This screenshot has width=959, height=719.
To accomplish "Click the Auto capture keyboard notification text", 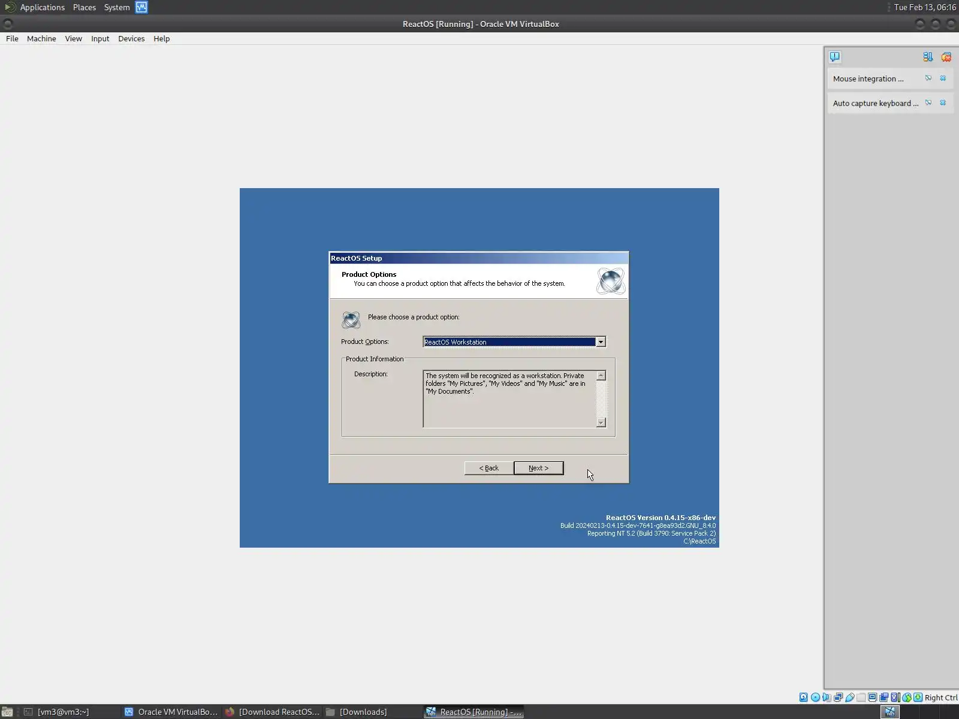I will tap(876, 103).
